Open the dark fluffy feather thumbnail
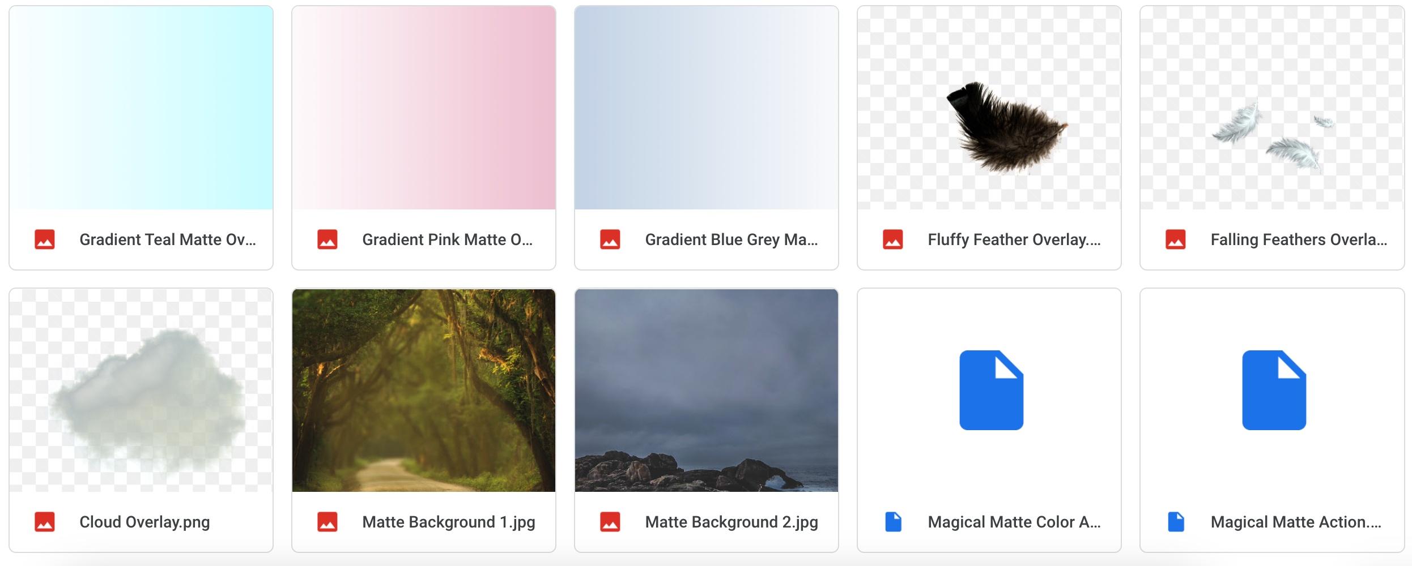This screenshot has height=566, width=1412. tap(989, 108)
